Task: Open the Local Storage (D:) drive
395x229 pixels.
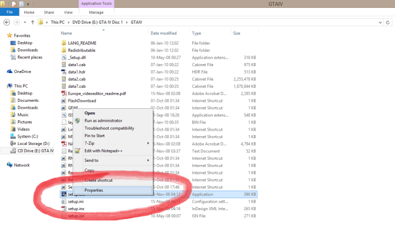Action: click(x=33, y=143)
